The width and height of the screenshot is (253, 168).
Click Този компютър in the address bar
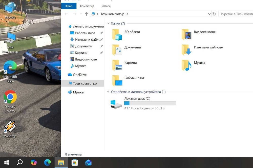[x=112, y=14]
